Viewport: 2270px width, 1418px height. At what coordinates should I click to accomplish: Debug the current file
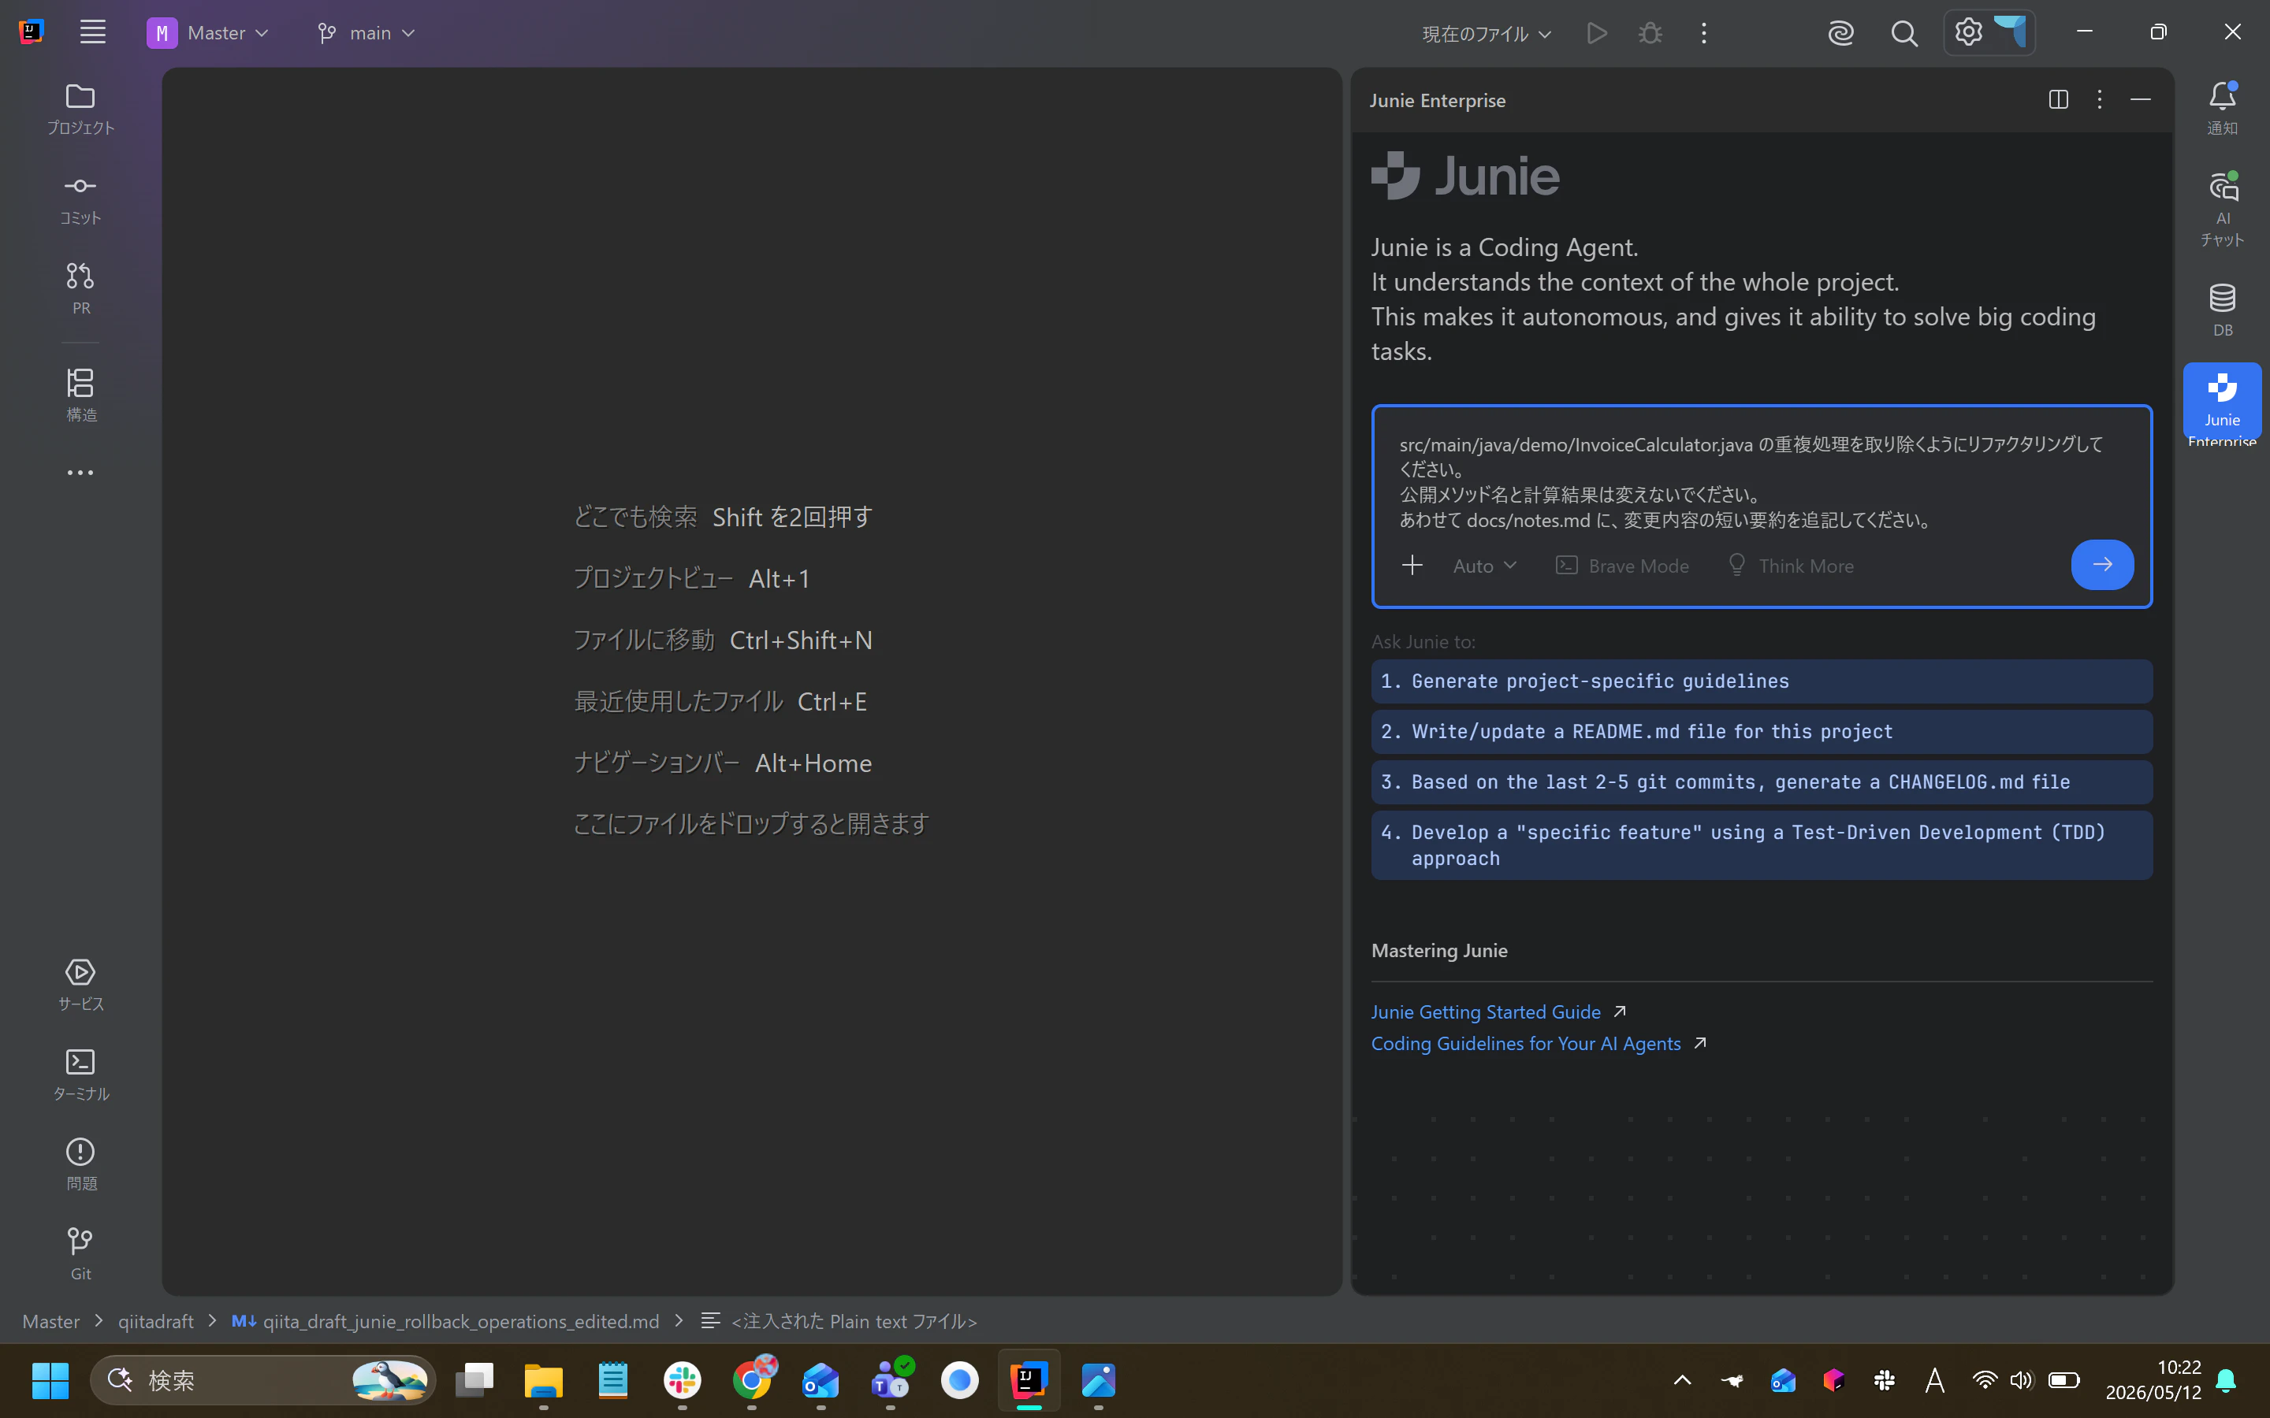[1650, 34]
